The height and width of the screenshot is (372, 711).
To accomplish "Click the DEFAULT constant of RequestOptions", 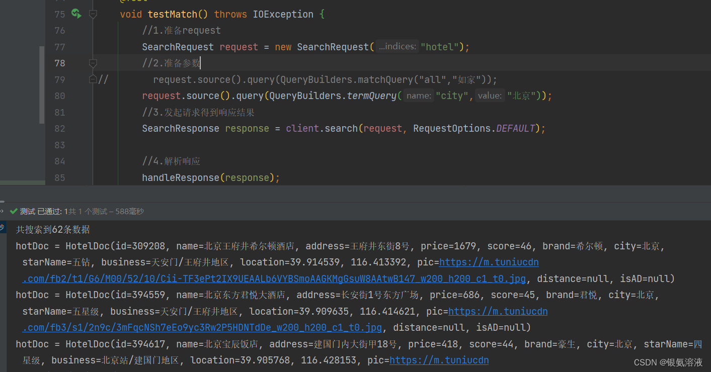I will click(x=515, y=129).
